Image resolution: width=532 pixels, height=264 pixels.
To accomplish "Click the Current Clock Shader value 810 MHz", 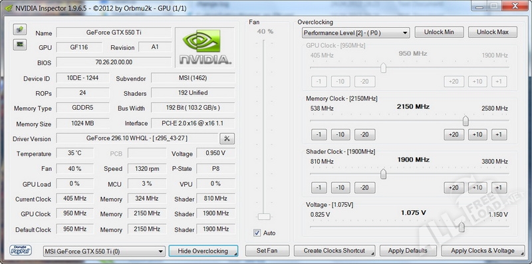I will click(215, 199).
